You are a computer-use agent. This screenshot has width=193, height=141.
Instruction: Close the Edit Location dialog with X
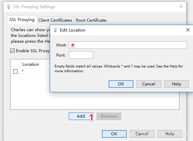click(188, 30)
